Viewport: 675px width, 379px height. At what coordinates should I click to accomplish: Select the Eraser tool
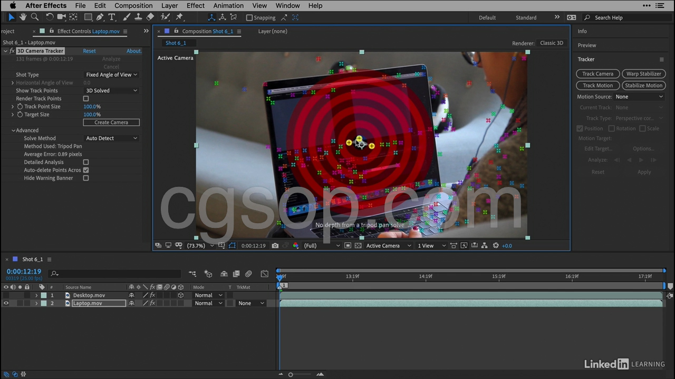(150, 17)
